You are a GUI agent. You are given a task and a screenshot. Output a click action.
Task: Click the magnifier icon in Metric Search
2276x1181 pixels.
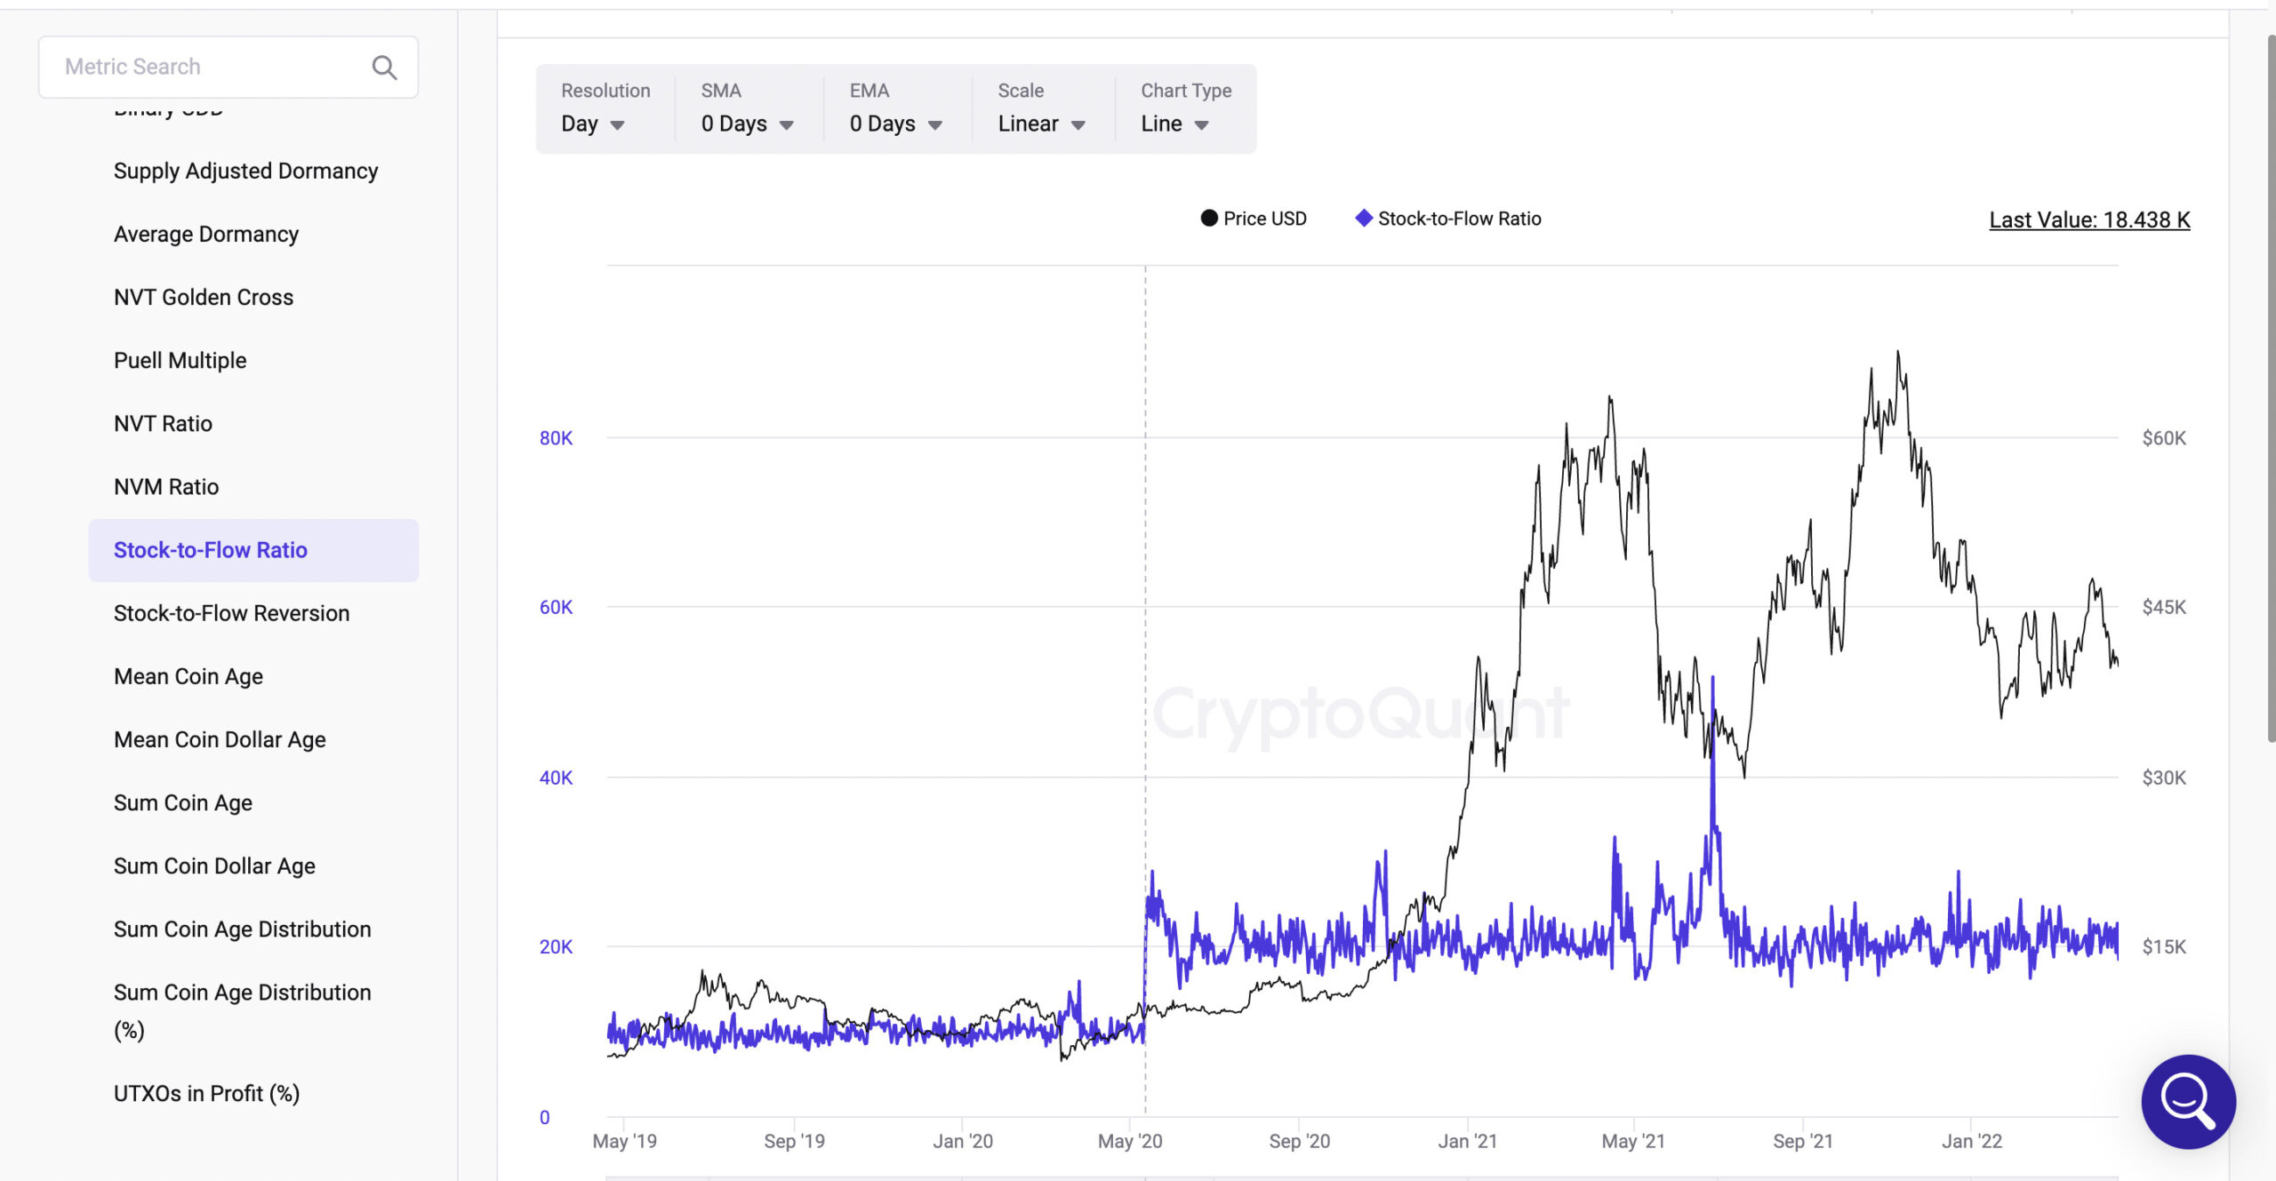[x=384, y=68]
